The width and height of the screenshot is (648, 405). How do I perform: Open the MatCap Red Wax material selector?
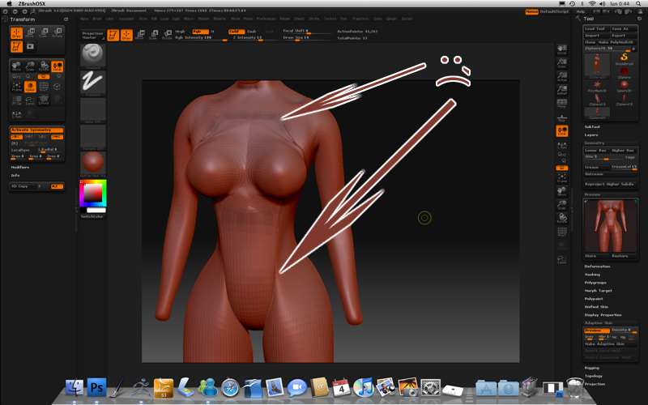click(92, 164)
